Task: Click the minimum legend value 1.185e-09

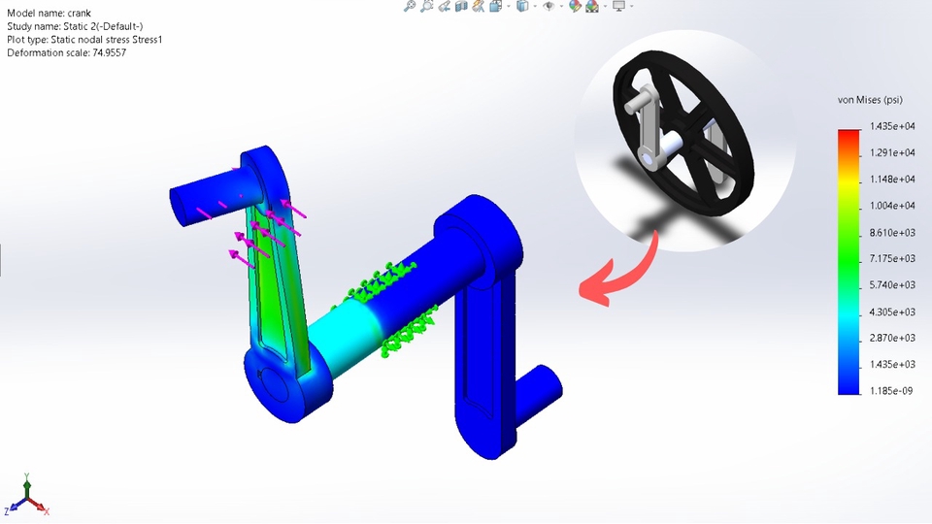Action: [x=891, y=391]
